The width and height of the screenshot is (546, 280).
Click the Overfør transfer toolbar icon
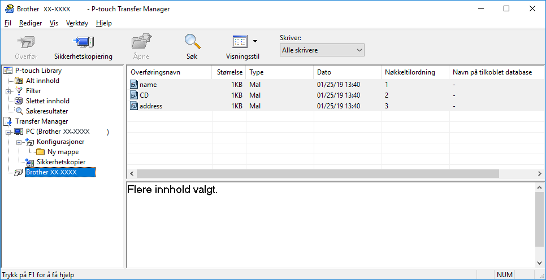tap(26, 42)
